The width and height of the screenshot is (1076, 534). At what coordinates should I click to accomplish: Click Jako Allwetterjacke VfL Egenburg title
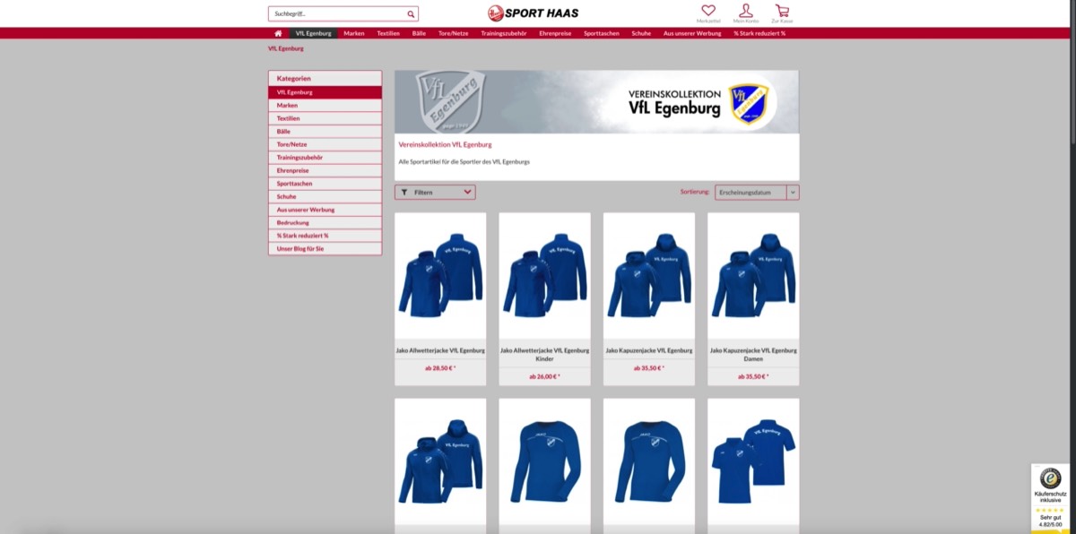pos(440,350)
